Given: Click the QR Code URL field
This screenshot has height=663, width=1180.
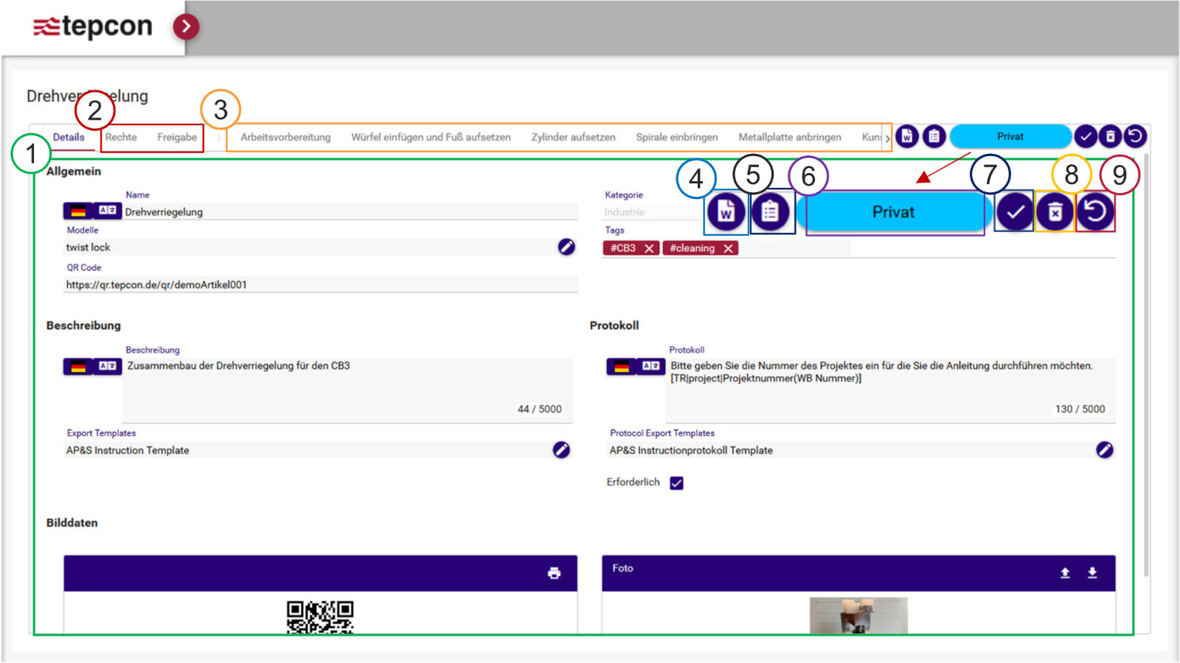Looking at the screenshot, I should (321, 285).
